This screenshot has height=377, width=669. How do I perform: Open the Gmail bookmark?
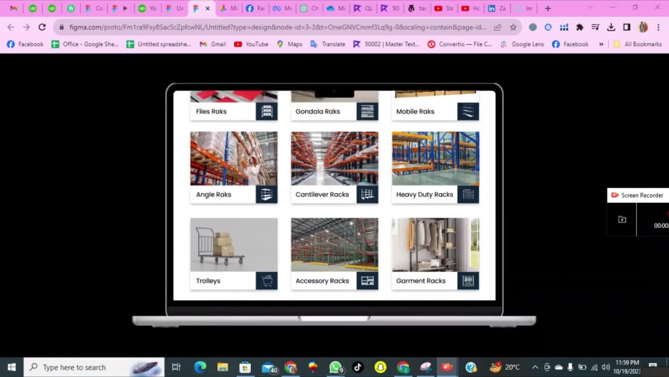click(x=213, y=44)
